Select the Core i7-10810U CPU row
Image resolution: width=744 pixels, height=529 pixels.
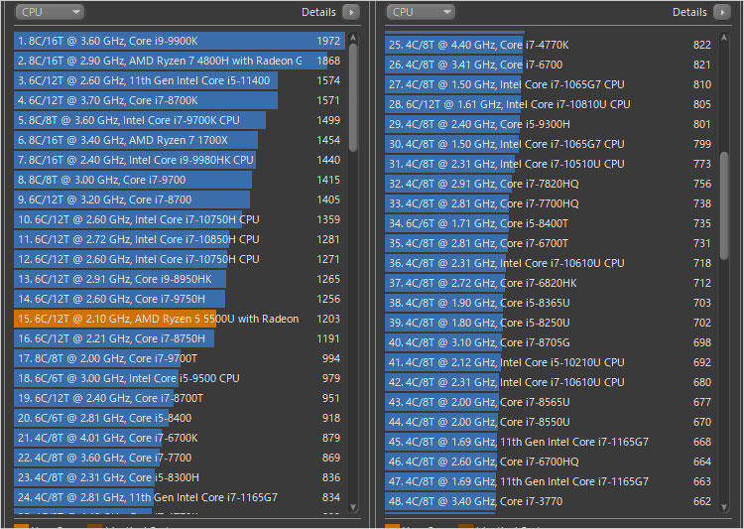551,104
